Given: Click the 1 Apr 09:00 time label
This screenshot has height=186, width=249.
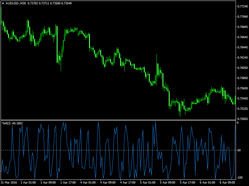Looking at the screenshot, I should pyautogui.click(x=48, y=183).
